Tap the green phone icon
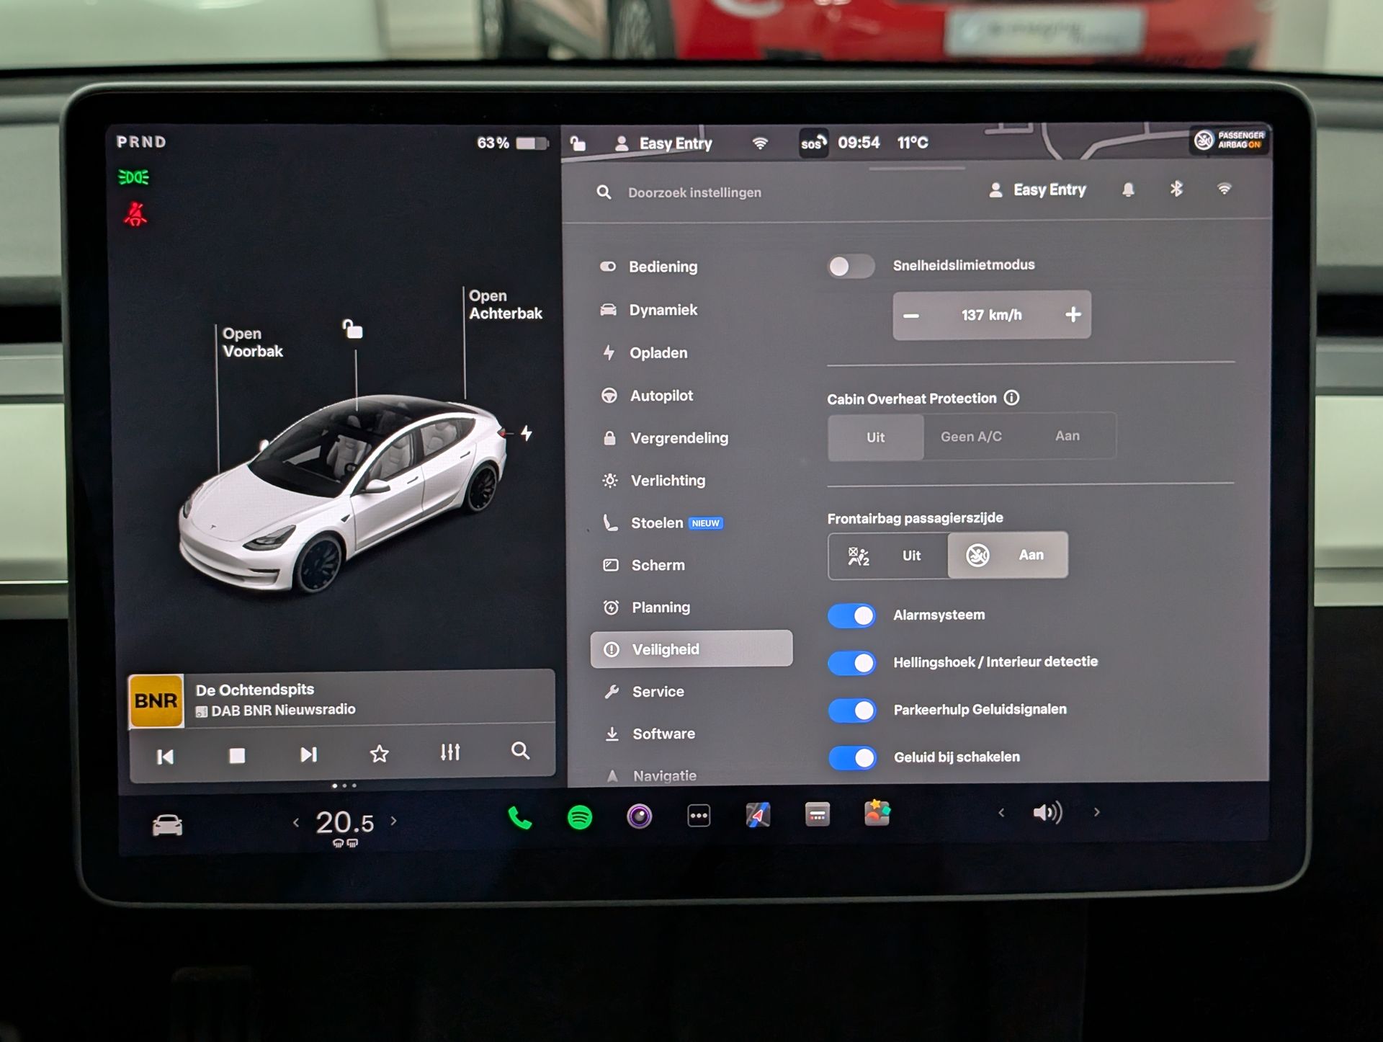Image resolution: width=1383 pixels, height=1042 pixels. click(519, 818)
